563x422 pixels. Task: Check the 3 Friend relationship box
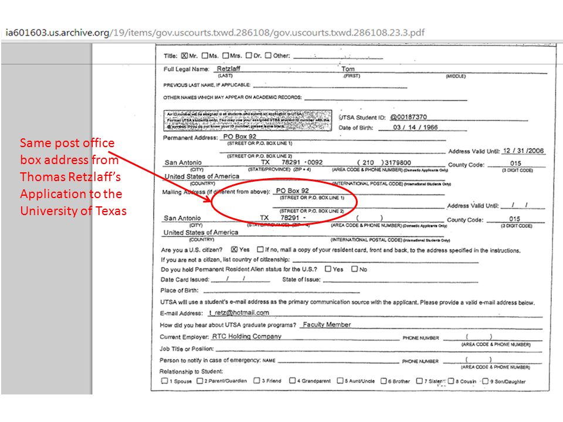256,381
